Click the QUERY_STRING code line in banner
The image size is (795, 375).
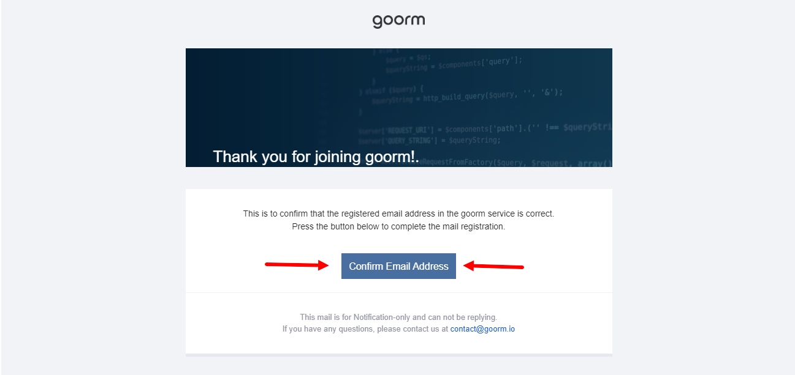[x=430, y=141]
